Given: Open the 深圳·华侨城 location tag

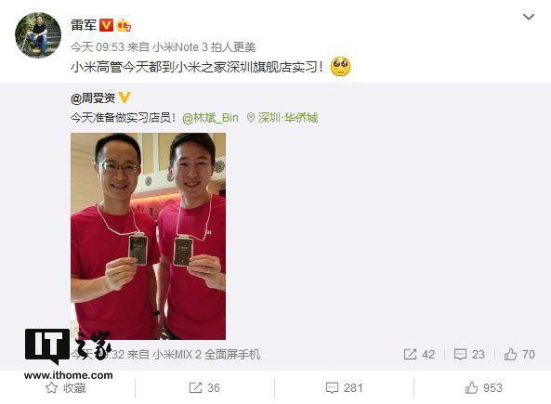Looking at the screenshot, I should pyautogui.click(x=282, y=118).
